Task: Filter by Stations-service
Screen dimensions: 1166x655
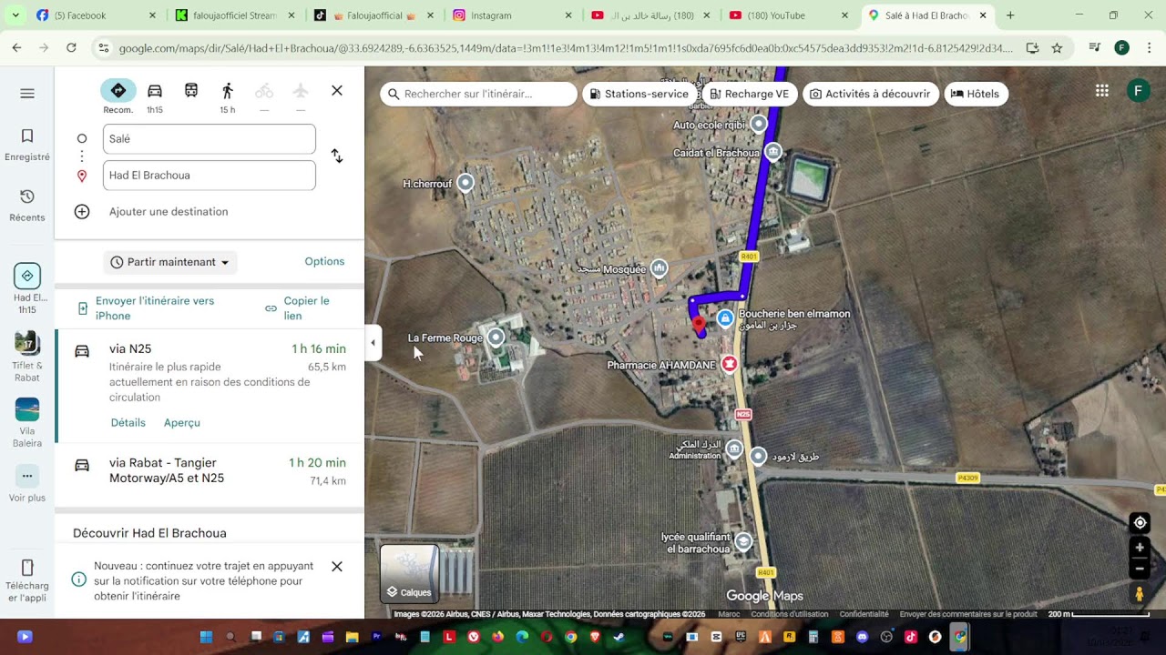Action: click(x=639, y=94)
